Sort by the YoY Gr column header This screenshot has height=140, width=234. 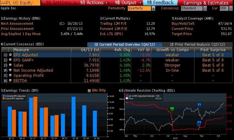tap(141, 50)
